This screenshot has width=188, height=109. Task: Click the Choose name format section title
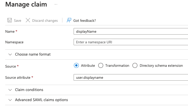(x=33, y=55)
